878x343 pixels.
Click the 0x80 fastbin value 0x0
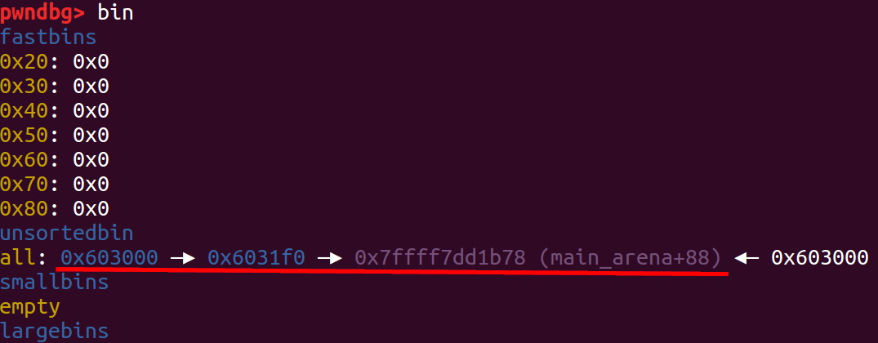(x=91, y=209)
